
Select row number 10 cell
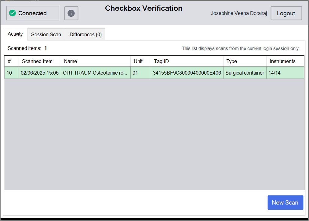11,73
